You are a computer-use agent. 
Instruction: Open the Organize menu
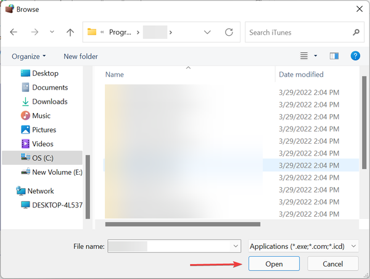pyautogui.click(x=28, y=56)
